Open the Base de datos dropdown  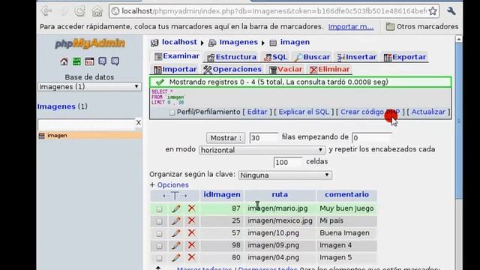point(89,87)
